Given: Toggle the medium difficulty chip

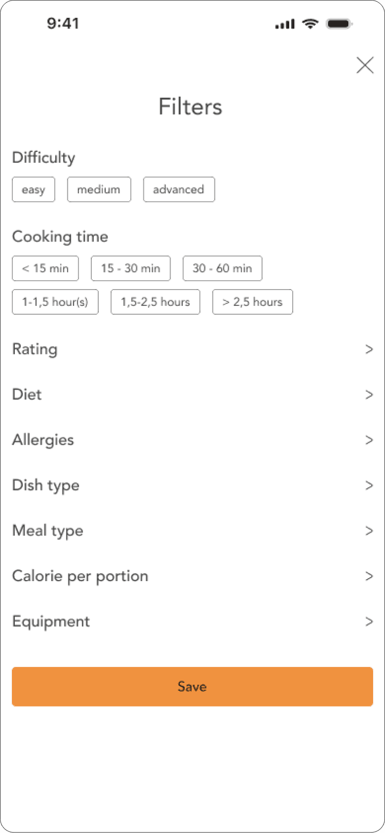Looking at the screenshot, I should 99,189.
